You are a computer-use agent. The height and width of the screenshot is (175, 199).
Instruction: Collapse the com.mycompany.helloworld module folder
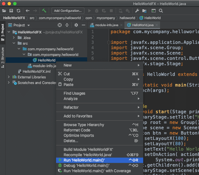[19, 49]
